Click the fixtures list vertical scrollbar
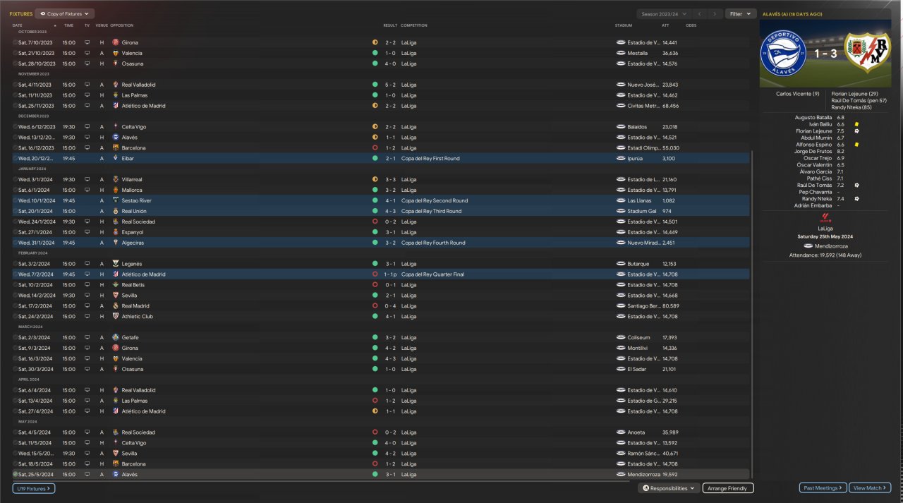Image resolution: width=903 pixels, height=503 pixels. [753, 314]
